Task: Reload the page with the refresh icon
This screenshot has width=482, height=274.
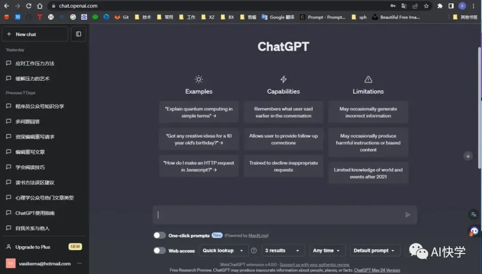Action: [x=29, y=6]
